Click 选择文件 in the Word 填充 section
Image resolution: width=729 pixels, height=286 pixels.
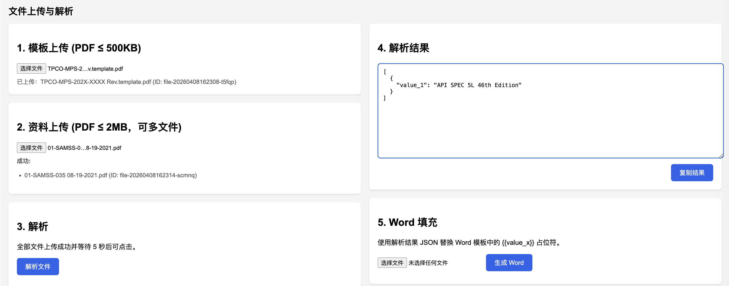tap(392, 263)
